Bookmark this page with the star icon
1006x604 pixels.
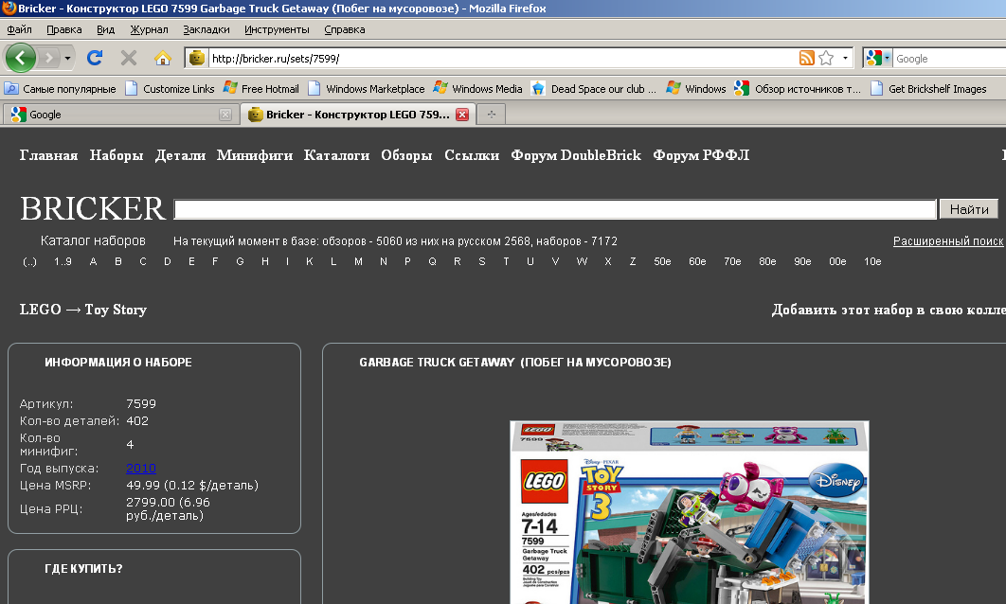pyautogui.click(x=826, y=59)
